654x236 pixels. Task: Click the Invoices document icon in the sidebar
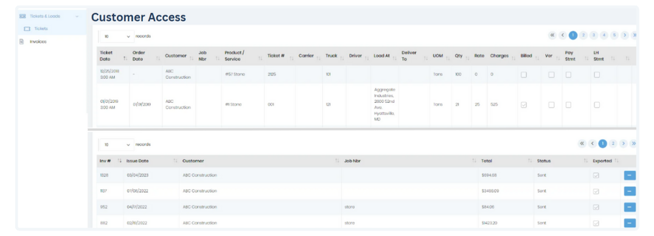click(22, 42)
